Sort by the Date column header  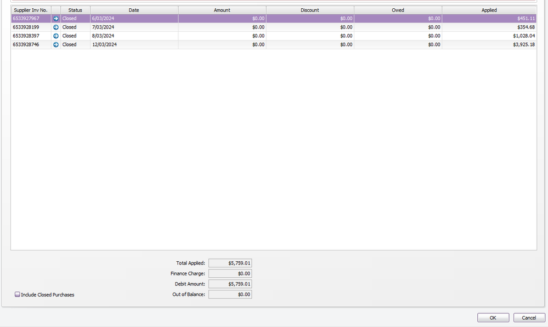[x=134, y=10]
